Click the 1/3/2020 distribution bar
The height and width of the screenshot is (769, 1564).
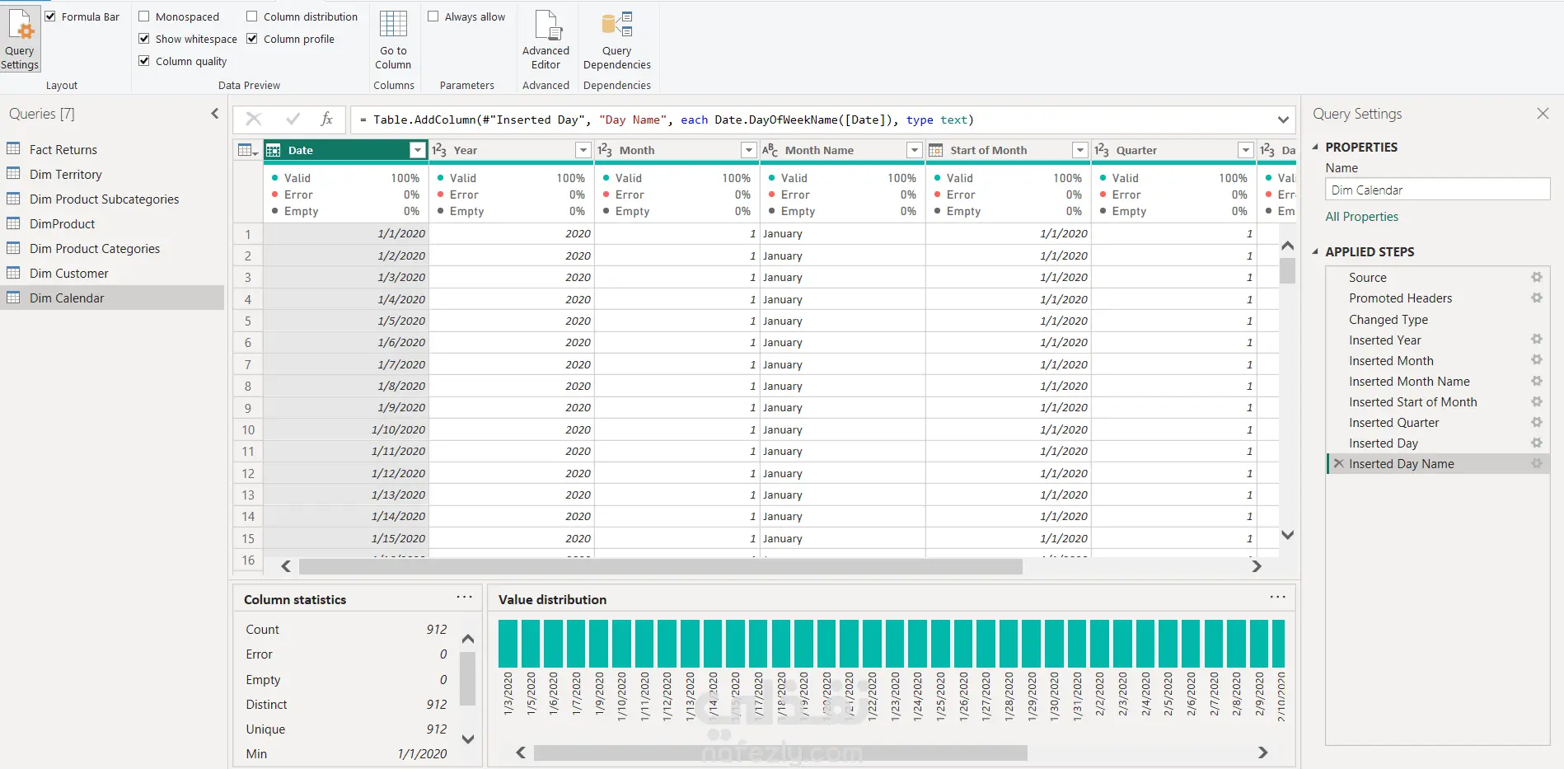pos(508,643)
